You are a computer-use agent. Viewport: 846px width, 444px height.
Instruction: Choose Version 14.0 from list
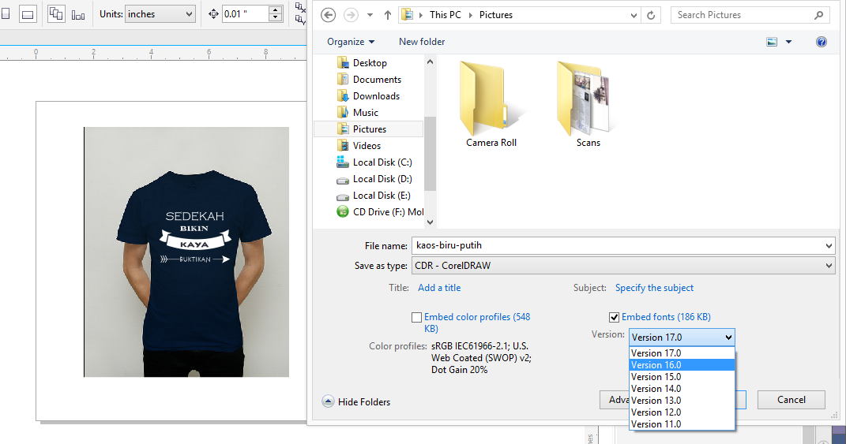click(x=682, y=389)
